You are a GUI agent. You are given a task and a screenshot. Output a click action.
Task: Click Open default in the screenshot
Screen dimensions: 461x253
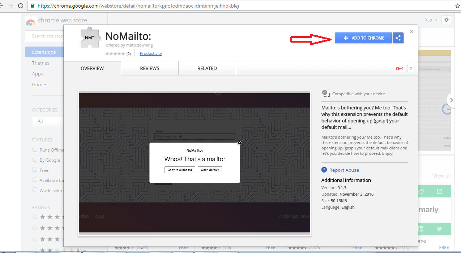coord(210,170)
